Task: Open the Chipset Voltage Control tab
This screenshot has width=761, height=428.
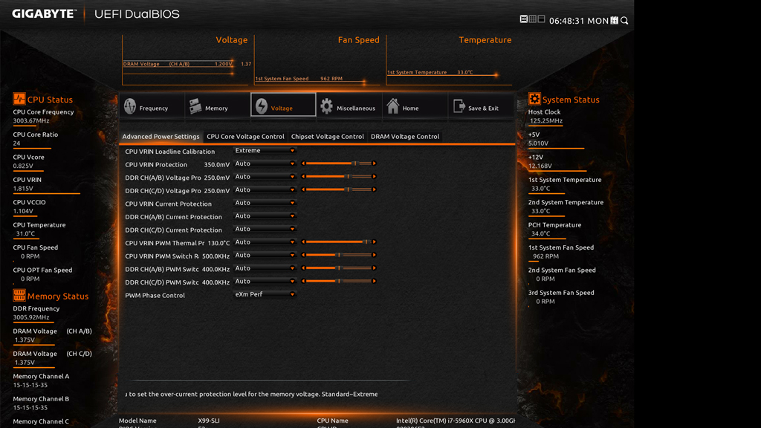Action: [x=327, y=137]
